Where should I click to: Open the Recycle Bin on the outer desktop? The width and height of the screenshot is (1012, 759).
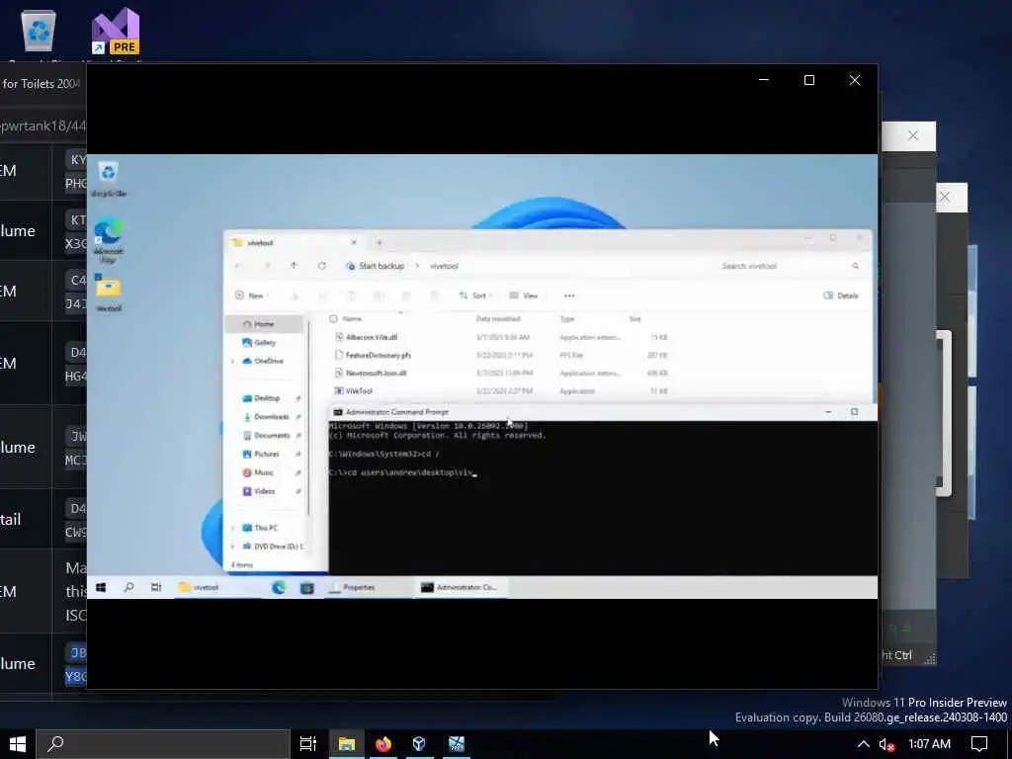pyautogui.click(x=39, y=31)
